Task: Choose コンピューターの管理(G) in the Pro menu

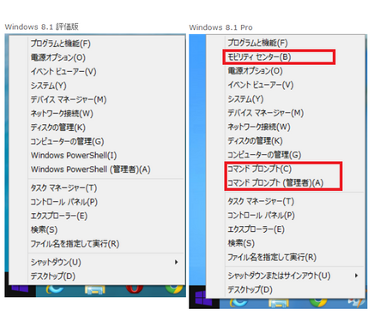Action: [x=286, y=155]
